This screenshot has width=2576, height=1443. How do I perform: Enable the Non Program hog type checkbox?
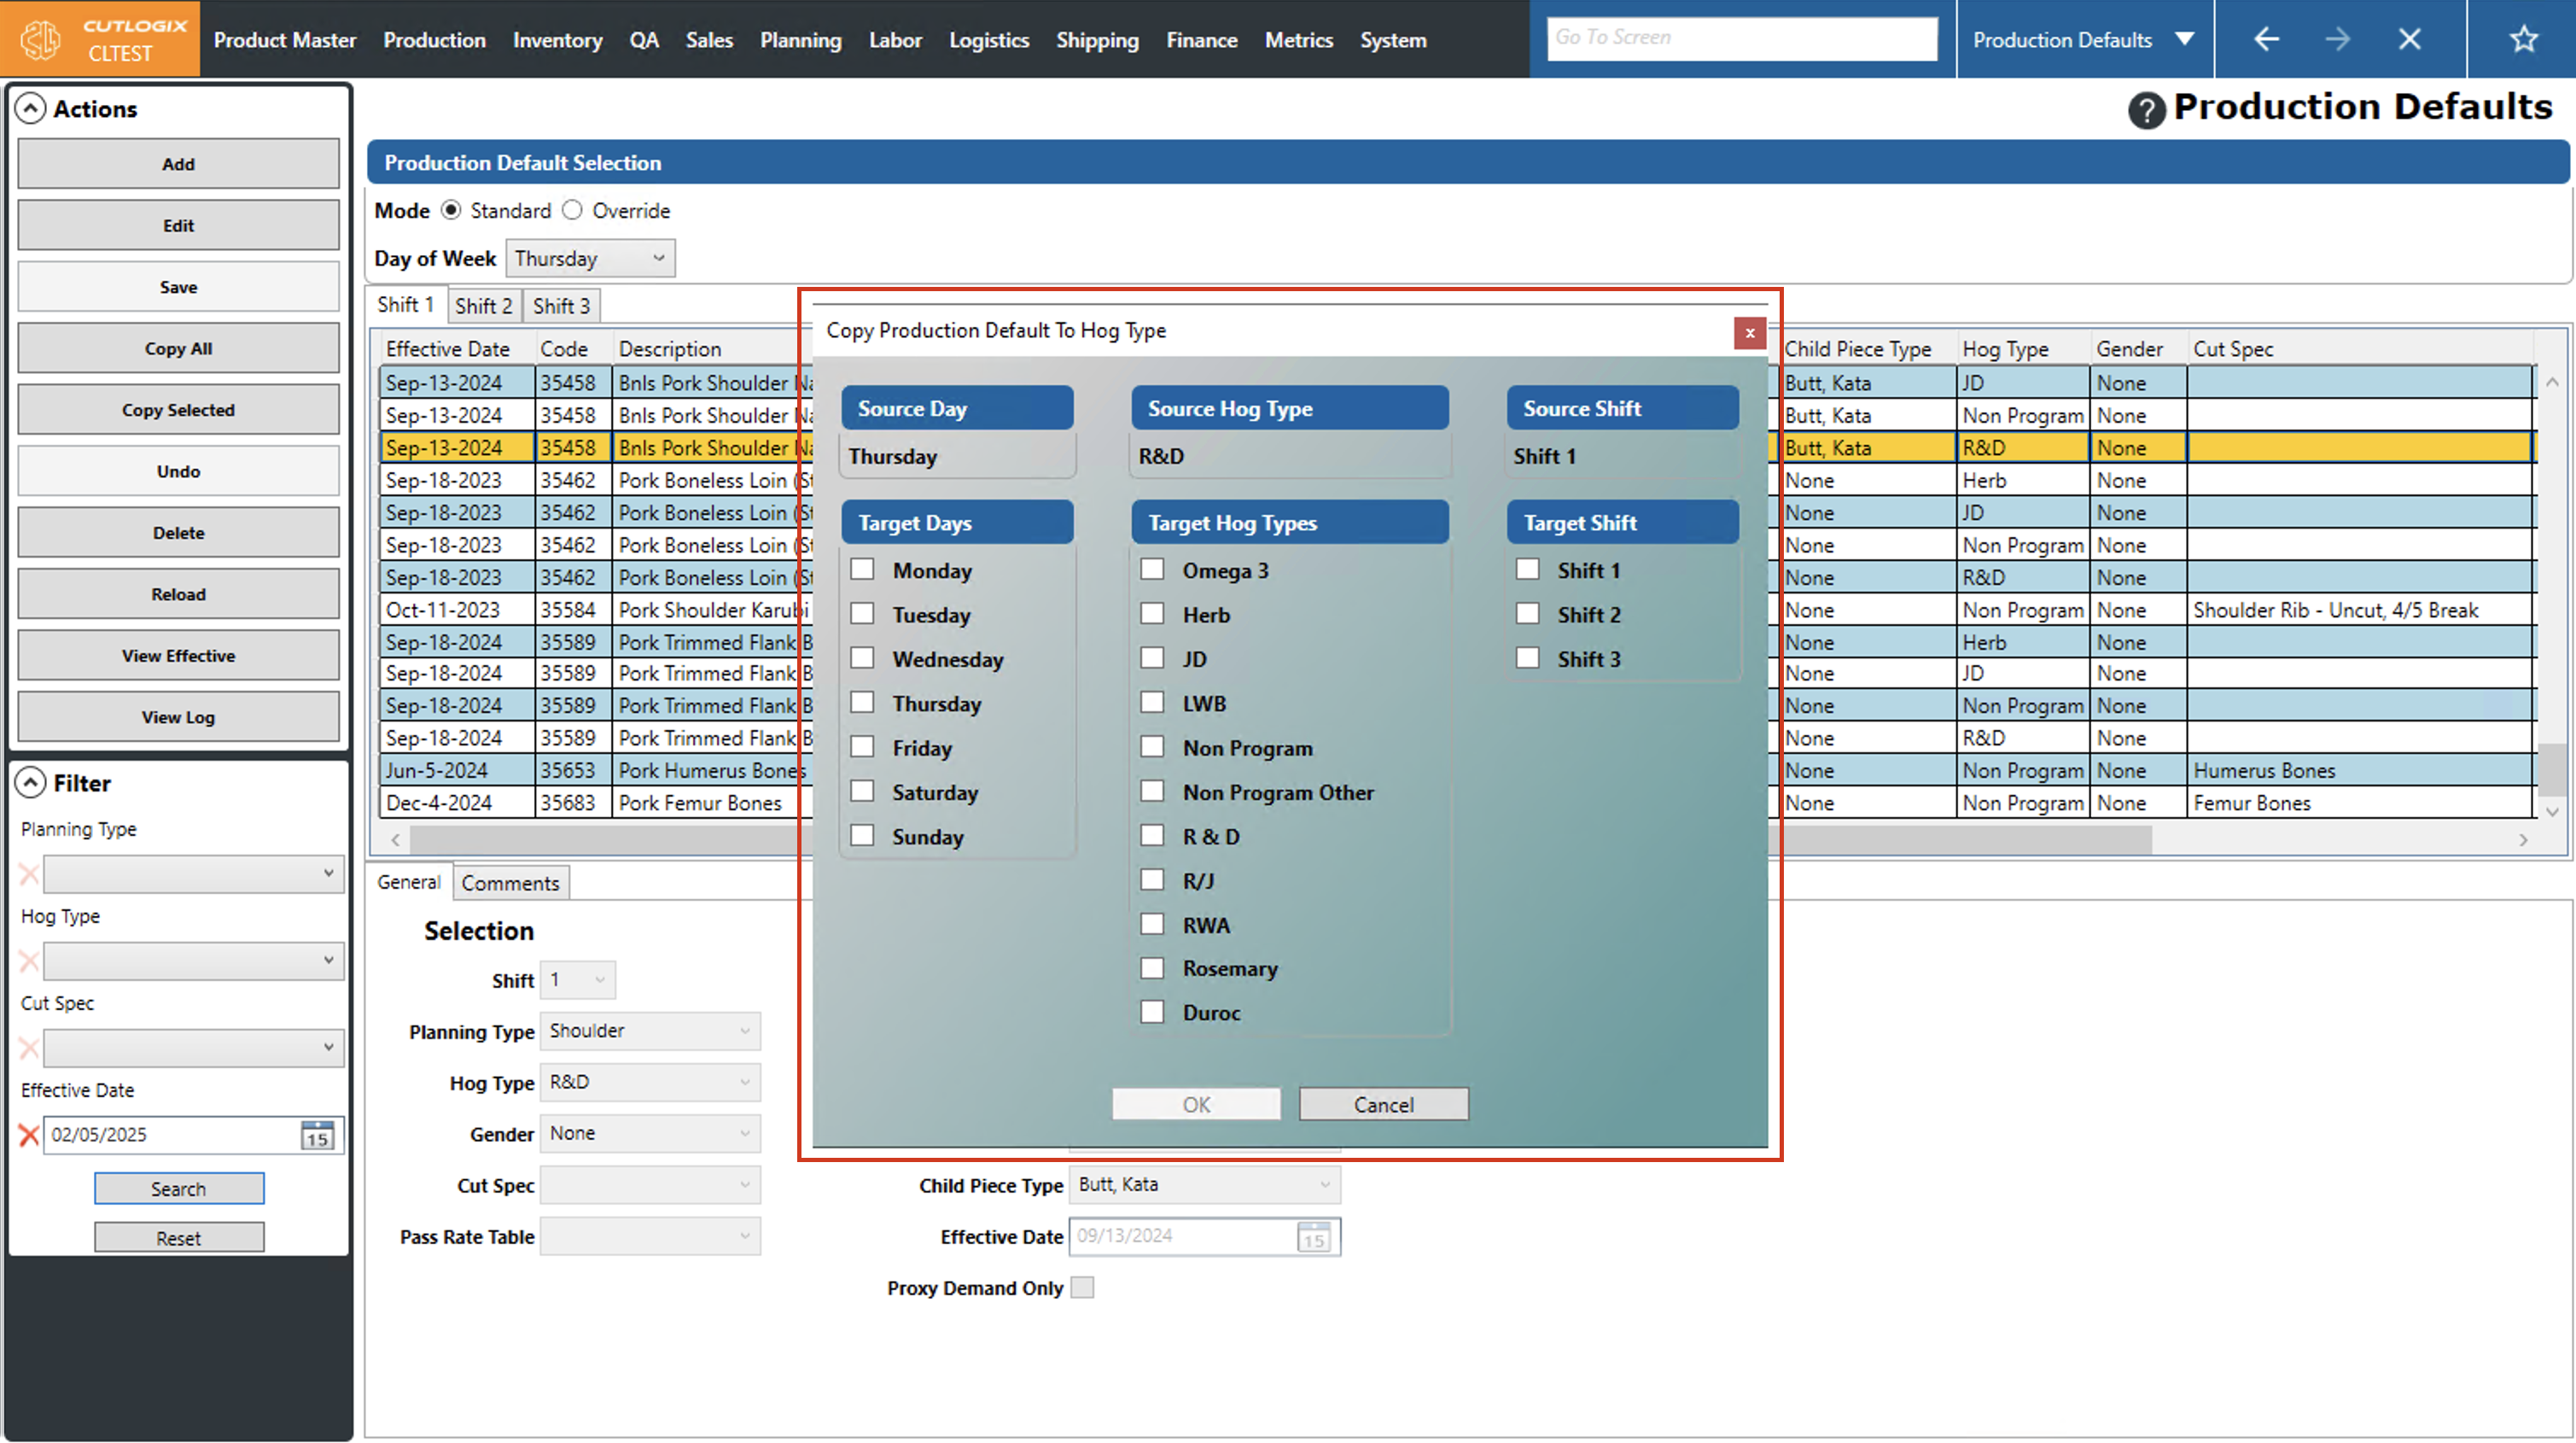tap(1152, 746)
